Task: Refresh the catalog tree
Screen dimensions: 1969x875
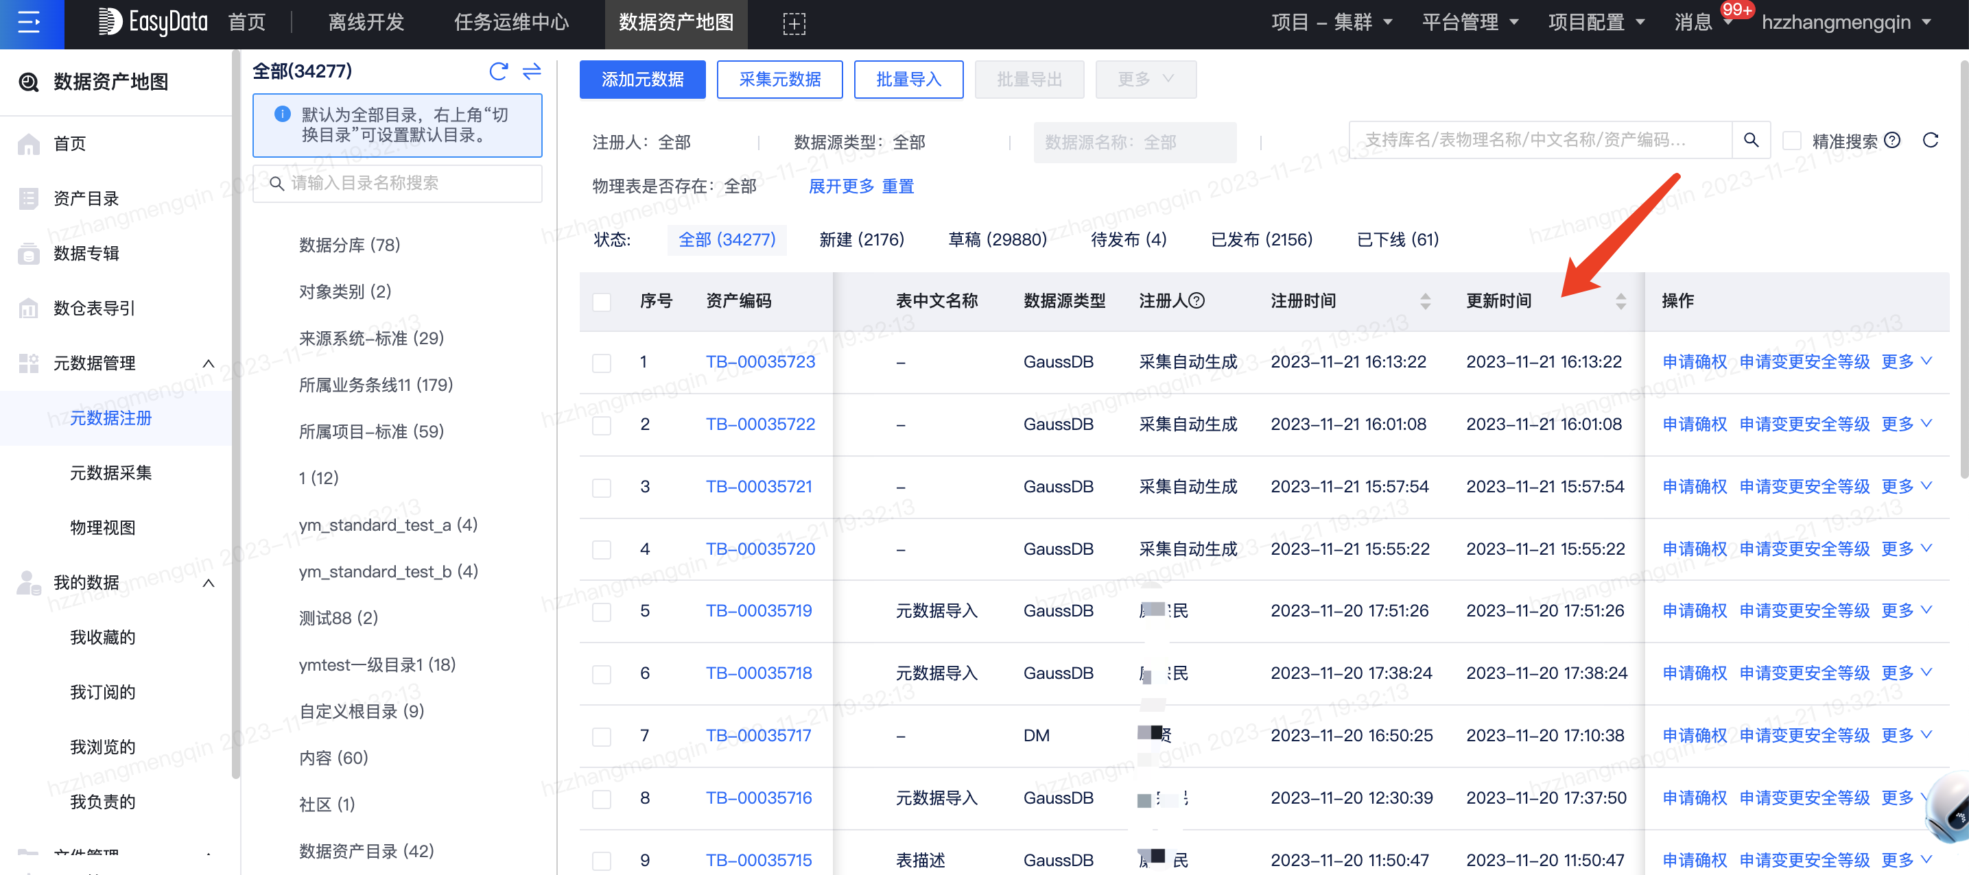Action: coord(498,71)
